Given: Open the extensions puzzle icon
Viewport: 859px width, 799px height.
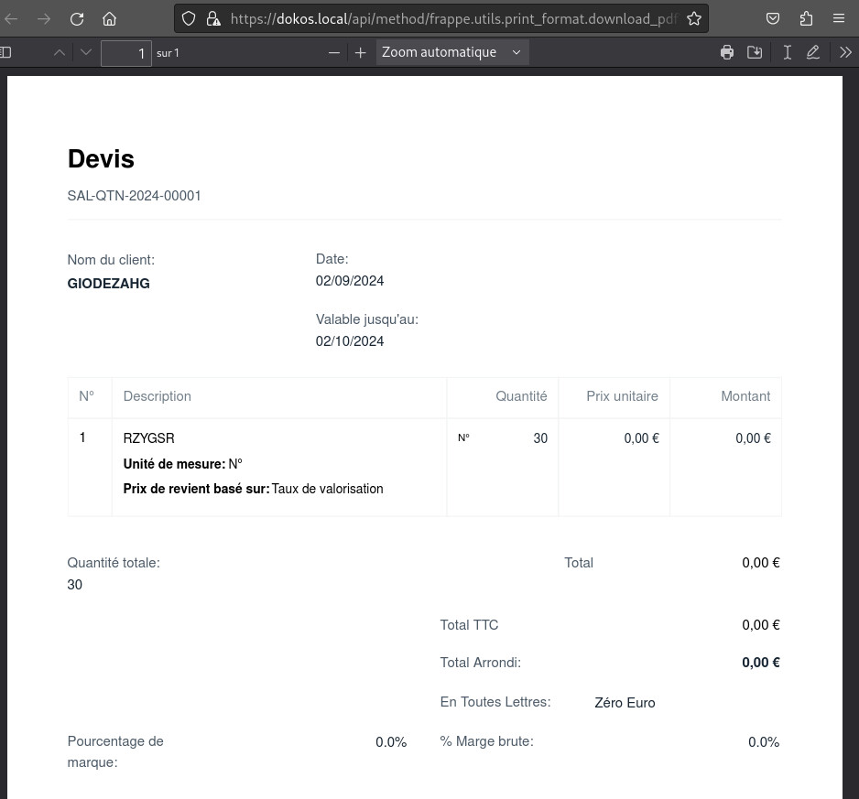Looking at the screenshot, I should point(806,19).
